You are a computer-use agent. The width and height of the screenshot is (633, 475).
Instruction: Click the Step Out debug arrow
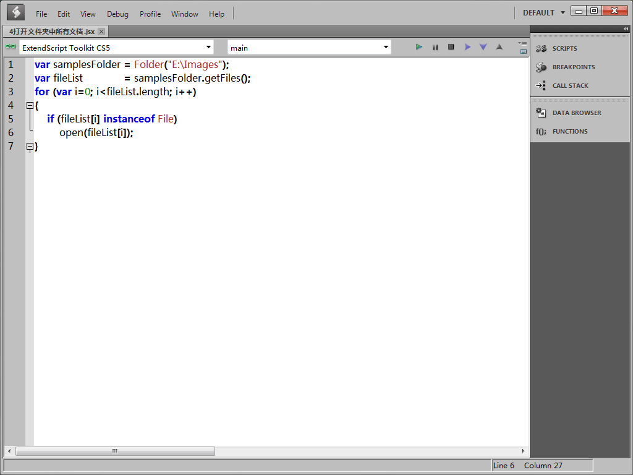pos(499,47)
